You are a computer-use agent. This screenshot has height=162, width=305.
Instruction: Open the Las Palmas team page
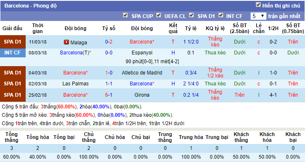[x=75, y=84]
